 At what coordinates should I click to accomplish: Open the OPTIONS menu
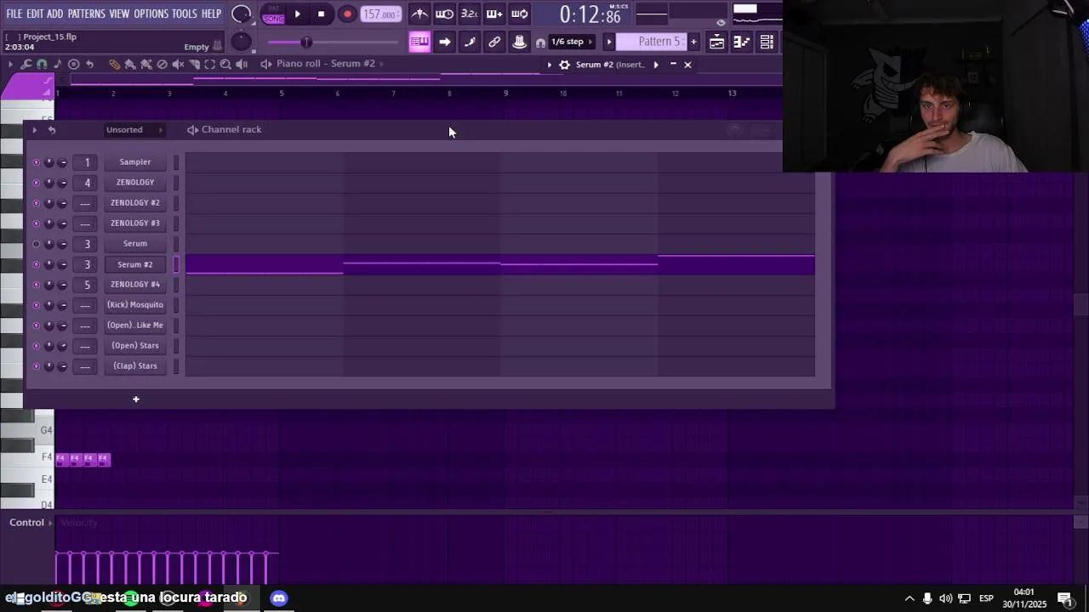point(151,14)
